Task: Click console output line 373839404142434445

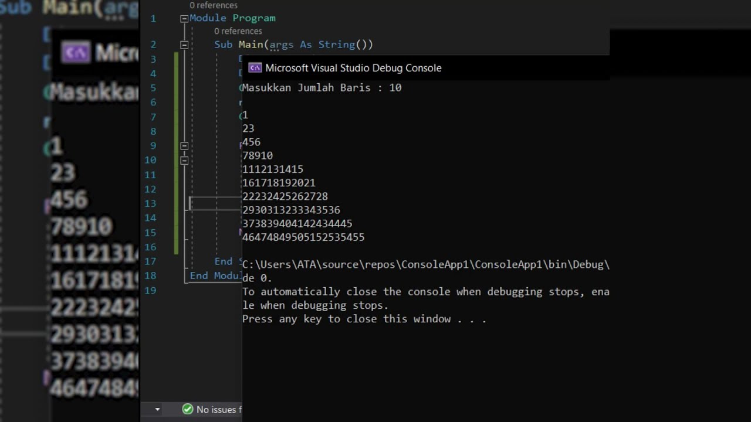Action: pyautogui.click(x=297, y=223)
